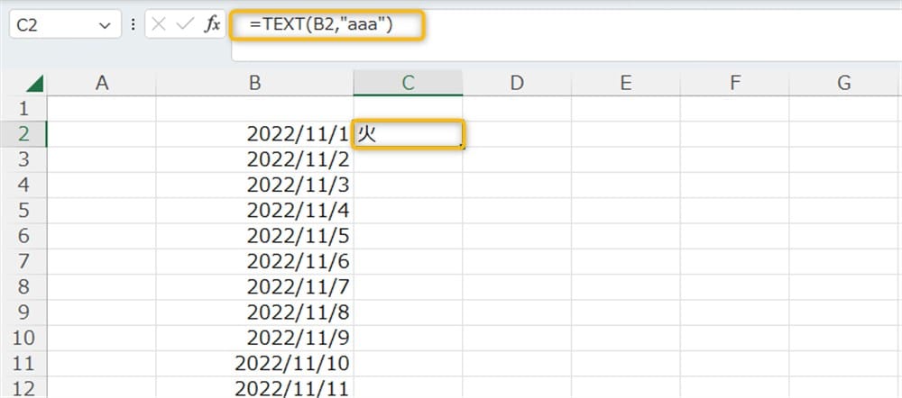Click cell with date 2022/11/8
902x398 pixels.
pos(255,313)
